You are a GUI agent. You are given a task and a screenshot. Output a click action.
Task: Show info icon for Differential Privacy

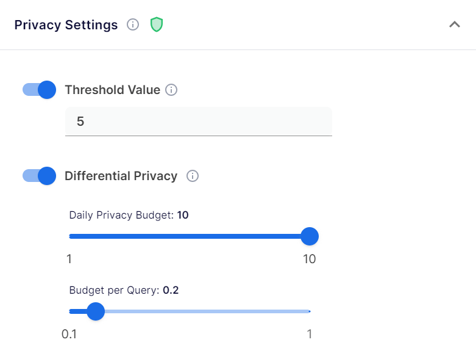193,176
